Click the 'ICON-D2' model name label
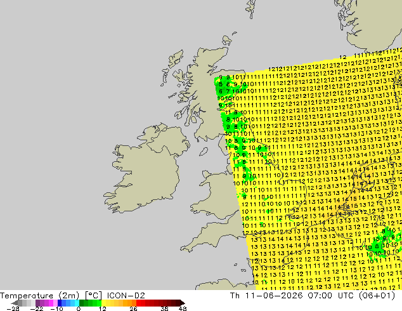The width and height of the screenshot is (402, 311). (126, 296)
